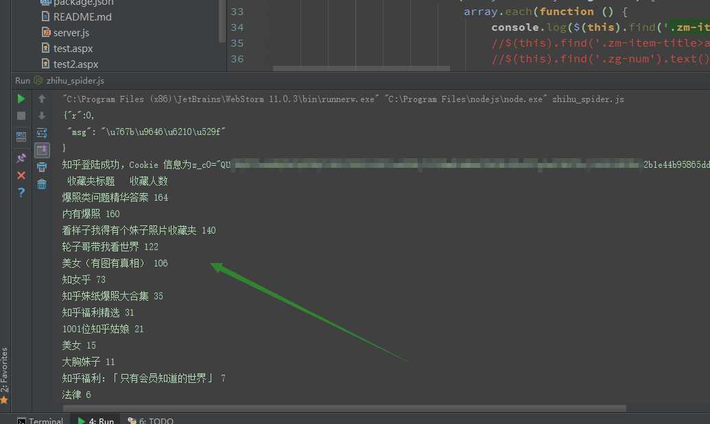Viewport: 710px width, 424px height.
Task: Click the '内有爆照 160' output line
Action: [x=91, y=214]
